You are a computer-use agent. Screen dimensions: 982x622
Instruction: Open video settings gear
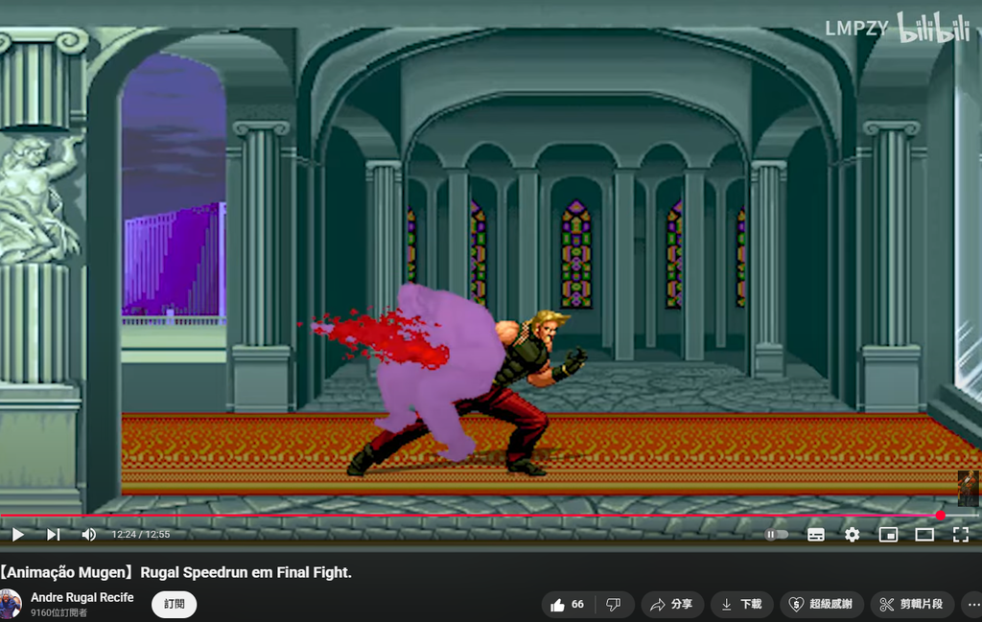click(852, 535)
